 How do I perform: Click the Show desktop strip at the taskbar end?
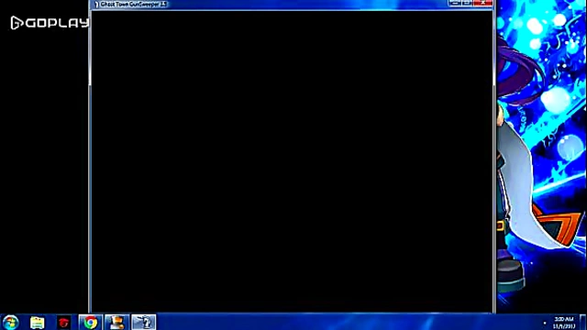pyautogui.click(x=583, y=322)
